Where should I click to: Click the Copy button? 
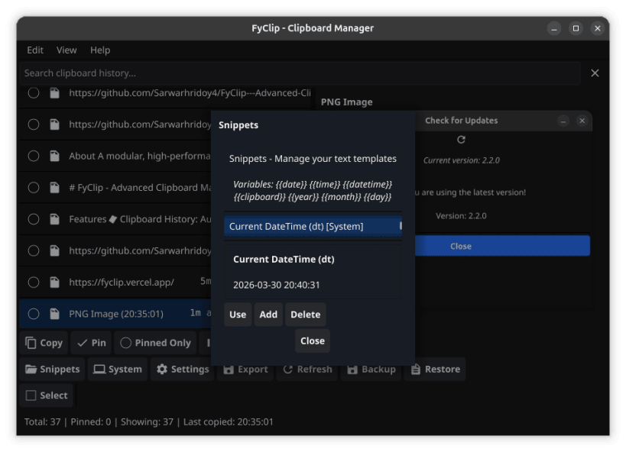(44, 343)
